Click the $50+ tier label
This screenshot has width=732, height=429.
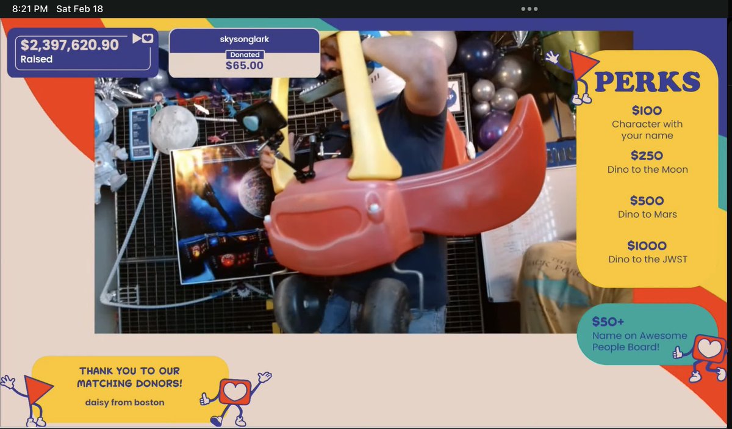click(x=608, y=322)
